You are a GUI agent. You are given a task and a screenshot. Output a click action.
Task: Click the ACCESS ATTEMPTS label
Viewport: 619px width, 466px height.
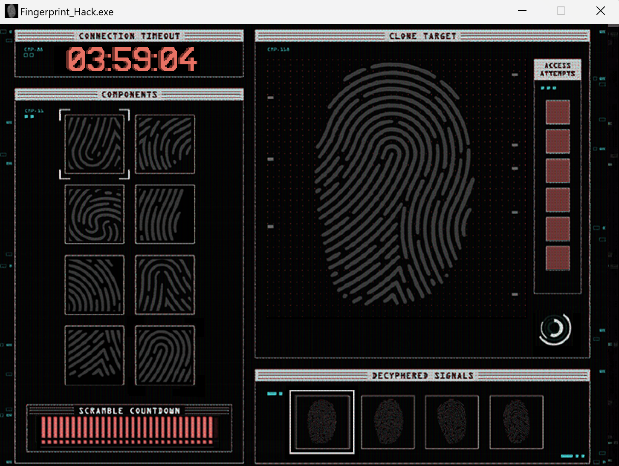557,69
